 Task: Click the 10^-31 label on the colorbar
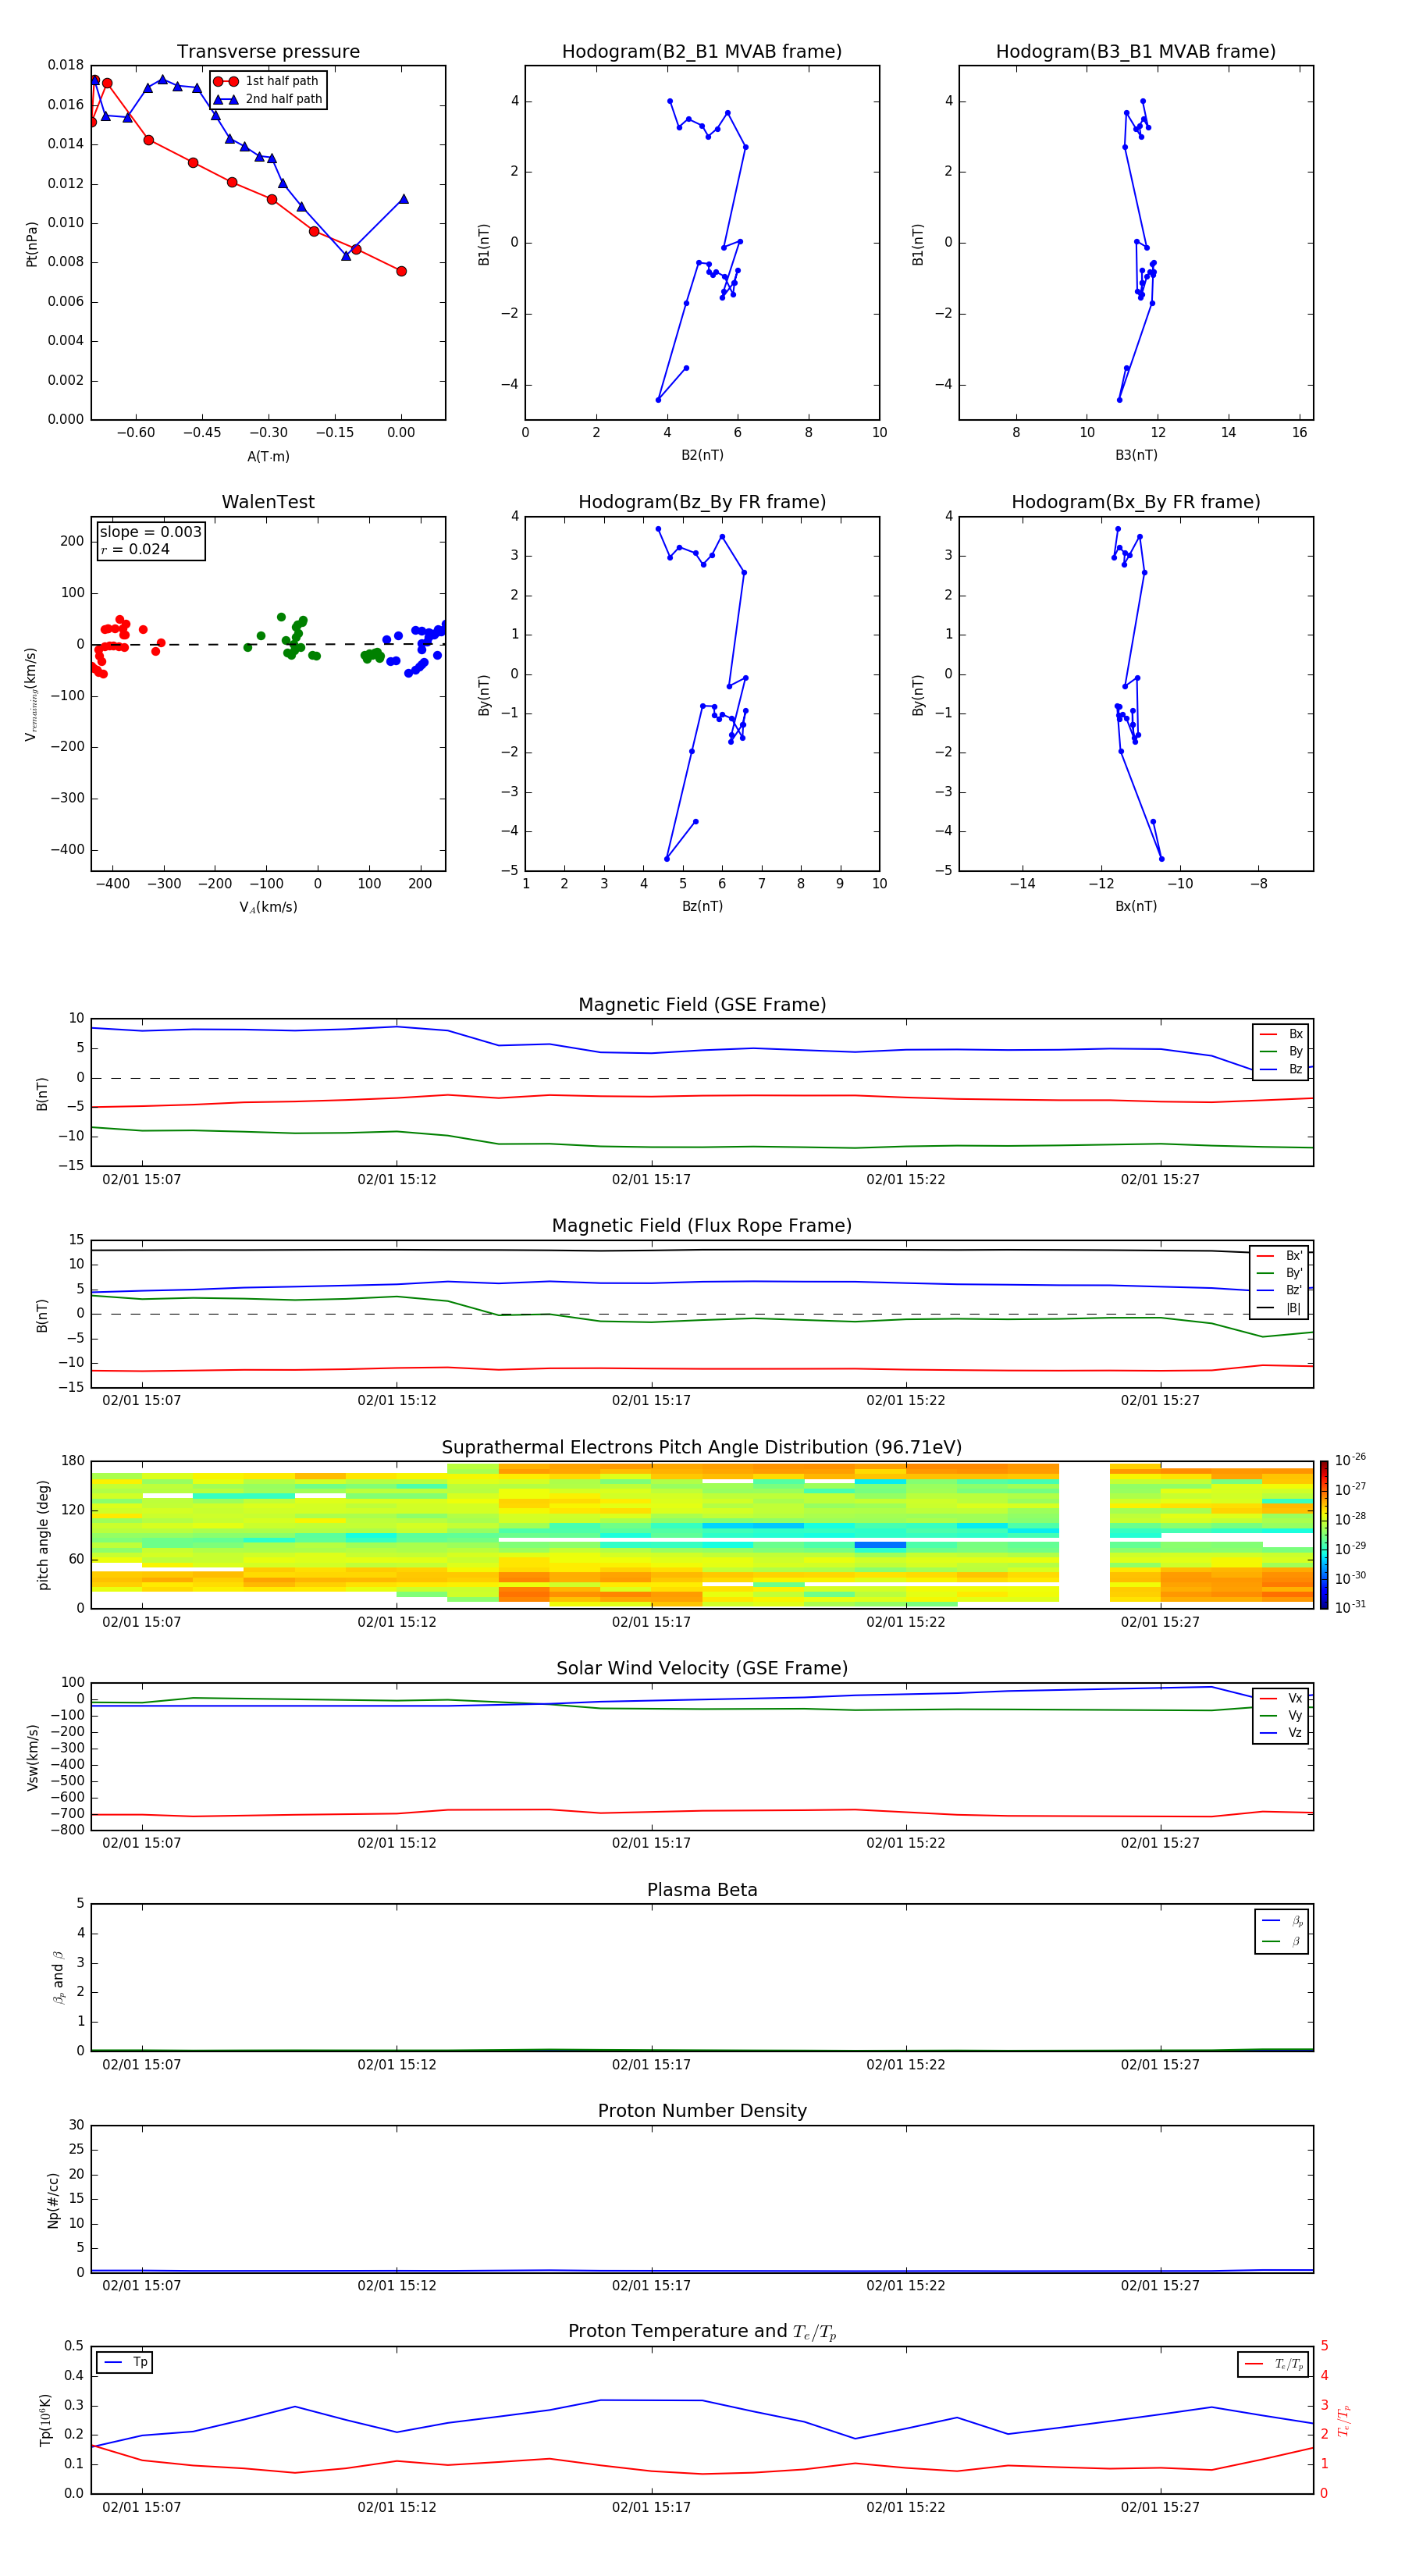pos(1350,1607)
